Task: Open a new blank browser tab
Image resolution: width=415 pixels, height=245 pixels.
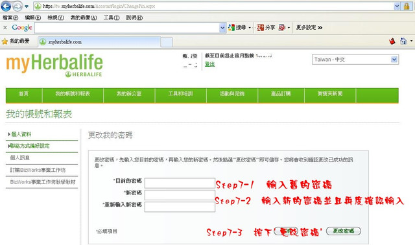Action: tap(167, 42)
